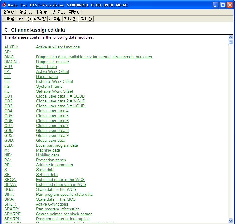This screenshot has height=224, width=235.
Task: Open Global user data 8 link
Action: pos(52,130)
